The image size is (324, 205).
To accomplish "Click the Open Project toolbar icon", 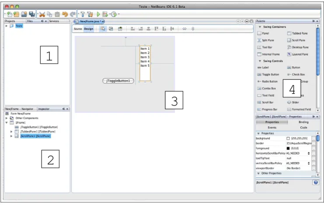I will point(24,14).
